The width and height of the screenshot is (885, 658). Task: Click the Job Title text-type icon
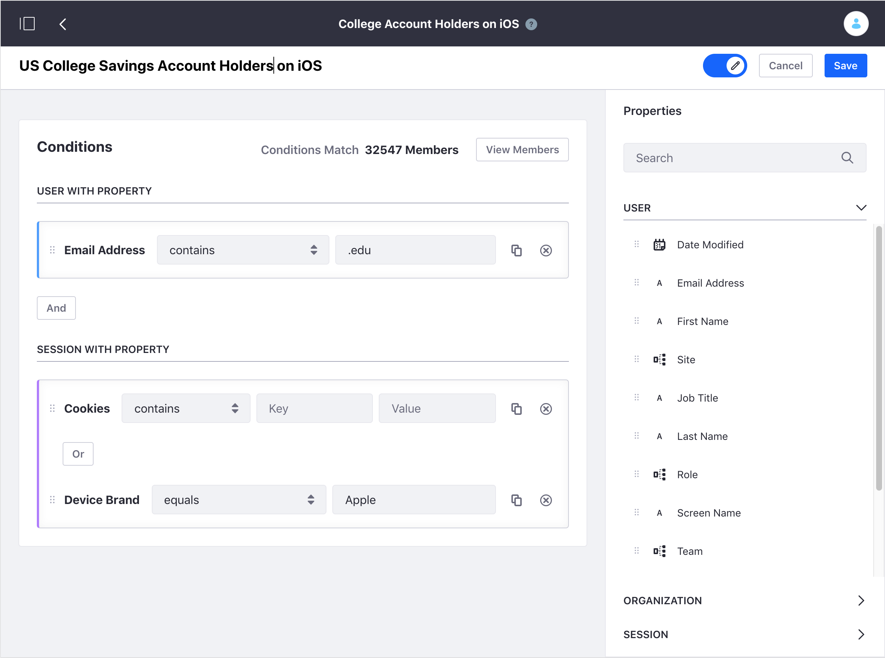(x=659, y=398)
